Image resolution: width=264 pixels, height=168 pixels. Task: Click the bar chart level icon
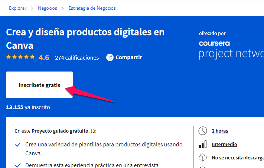(203, 144)
